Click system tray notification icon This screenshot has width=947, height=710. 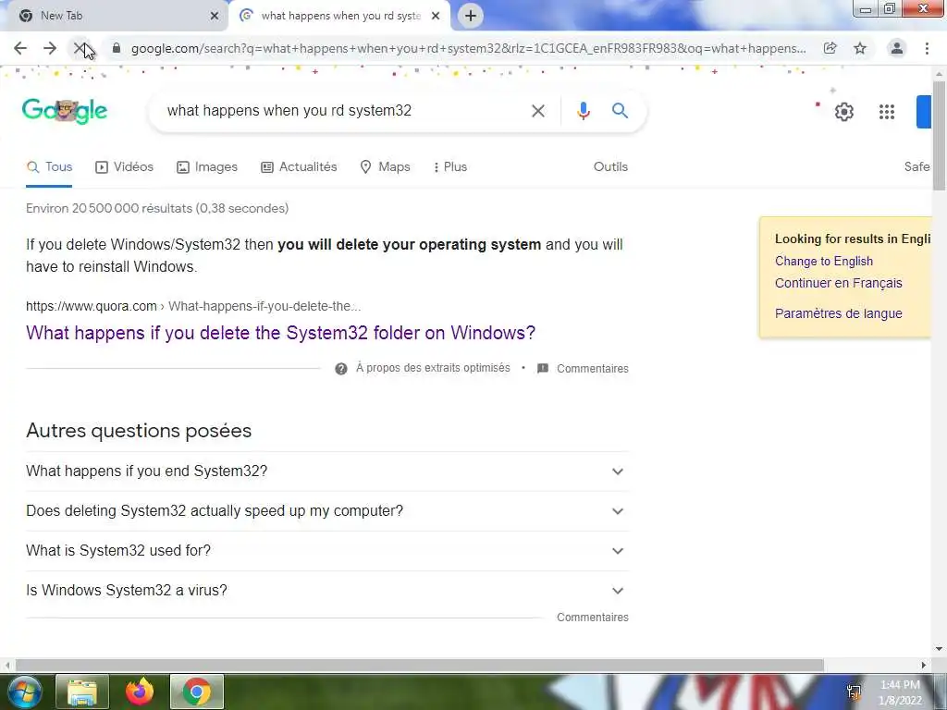point(854,692)
